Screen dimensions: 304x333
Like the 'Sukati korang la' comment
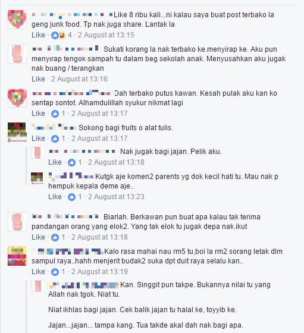(38, 79)
